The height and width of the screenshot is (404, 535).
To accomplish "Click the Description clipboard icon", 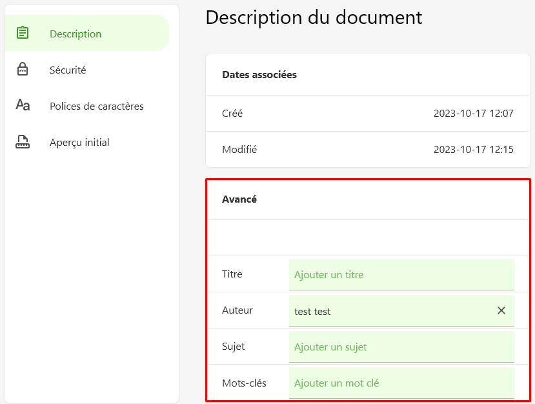I will (23, 33).
